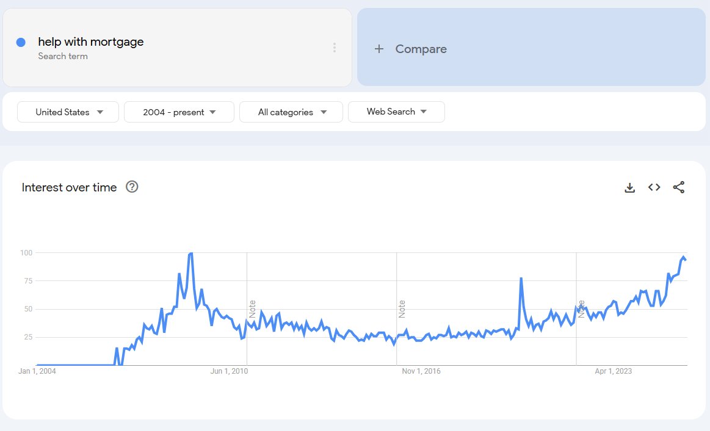710x431 pixels.
Task: Click the Note marker near Nov 1, 2016
Action: 402,309
